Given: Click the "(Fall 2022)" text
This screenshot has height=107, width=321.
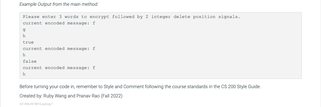Looking at the screenshot, I should coord(111,96).
